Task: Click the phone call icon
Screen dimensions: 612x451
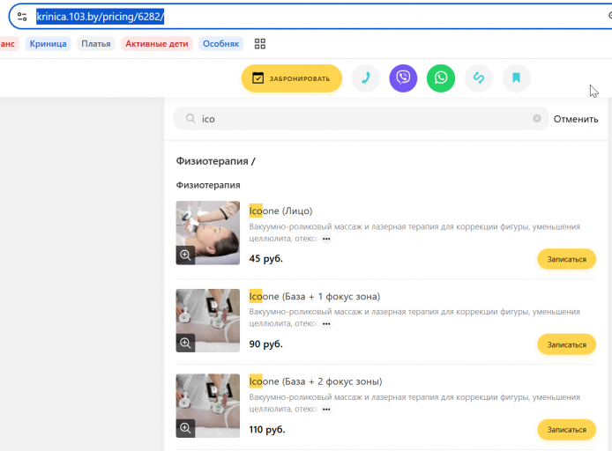Action: (x=366, y=78)
